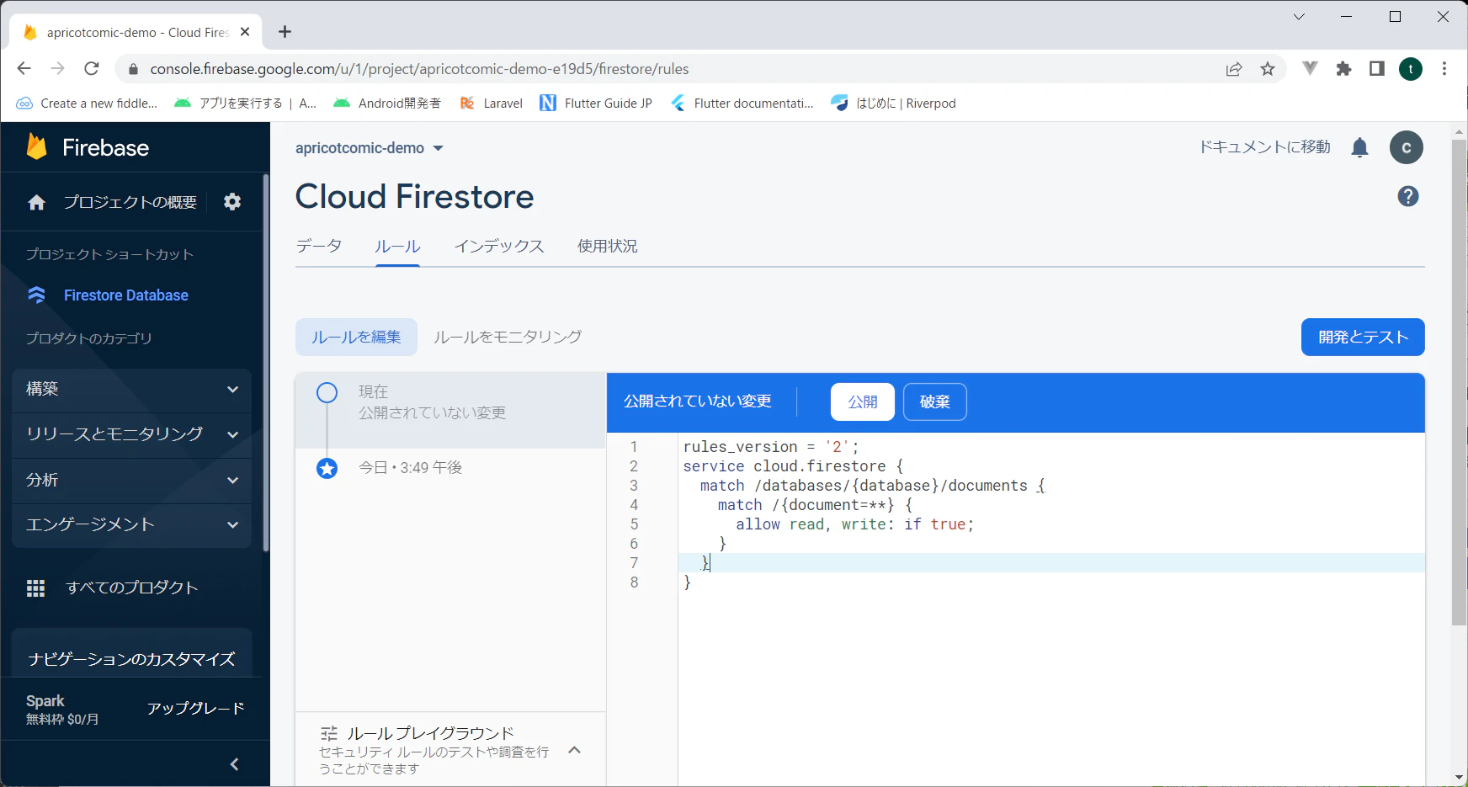Open apricotcomic-demo project selector dropdown
The height and width of the screenshot is (787, 1468).
pyautogui.click(x=370, y=148)
